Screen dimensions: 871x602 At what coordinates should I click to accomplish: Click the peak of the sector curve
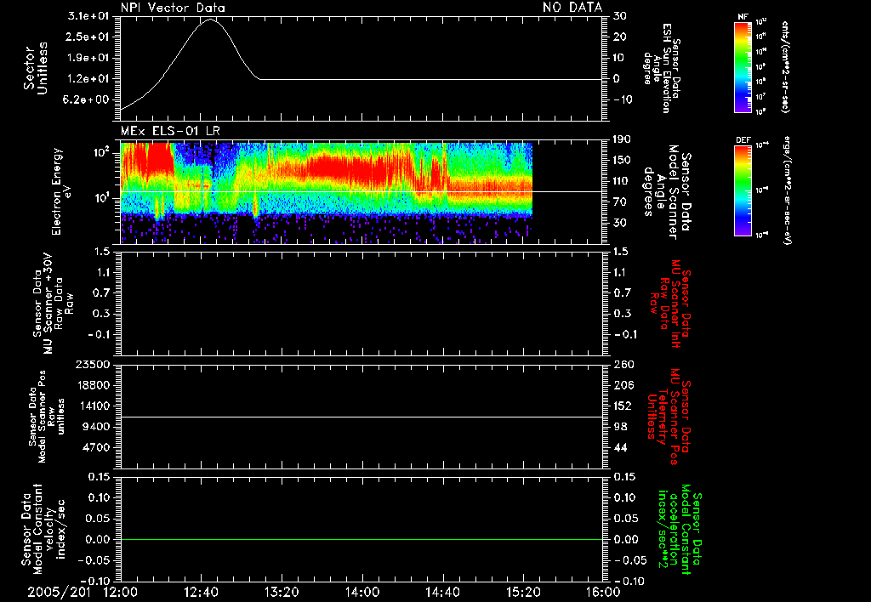[209, 20]
